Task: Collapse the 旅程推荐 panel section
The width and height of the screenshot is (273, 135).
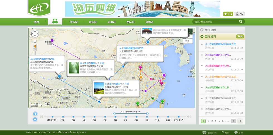Action: coord(202,36)
